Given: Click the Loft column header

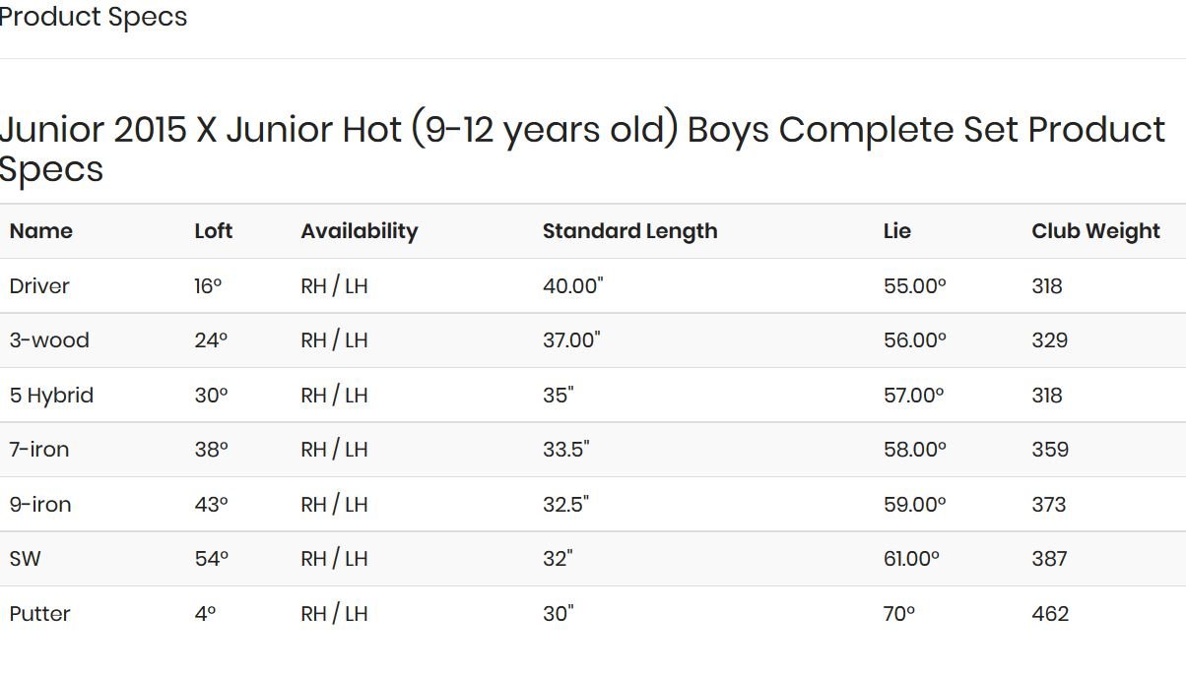Looking at the screenshot, I should coord(213,231).
